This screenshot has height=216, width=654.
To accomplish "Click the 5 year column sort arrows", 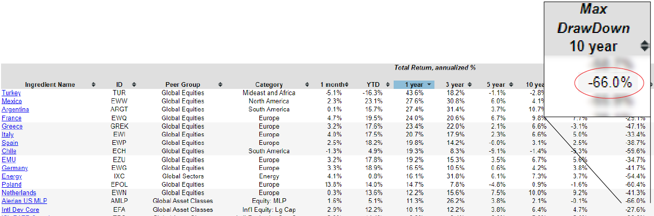I will click(x=510, y=85).
